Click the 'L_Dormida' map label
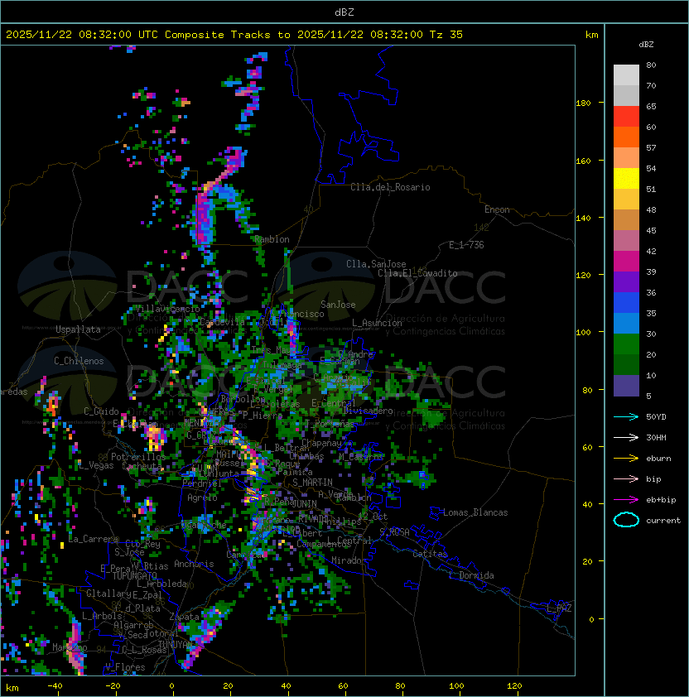689x697 pixels. (471, 575)
